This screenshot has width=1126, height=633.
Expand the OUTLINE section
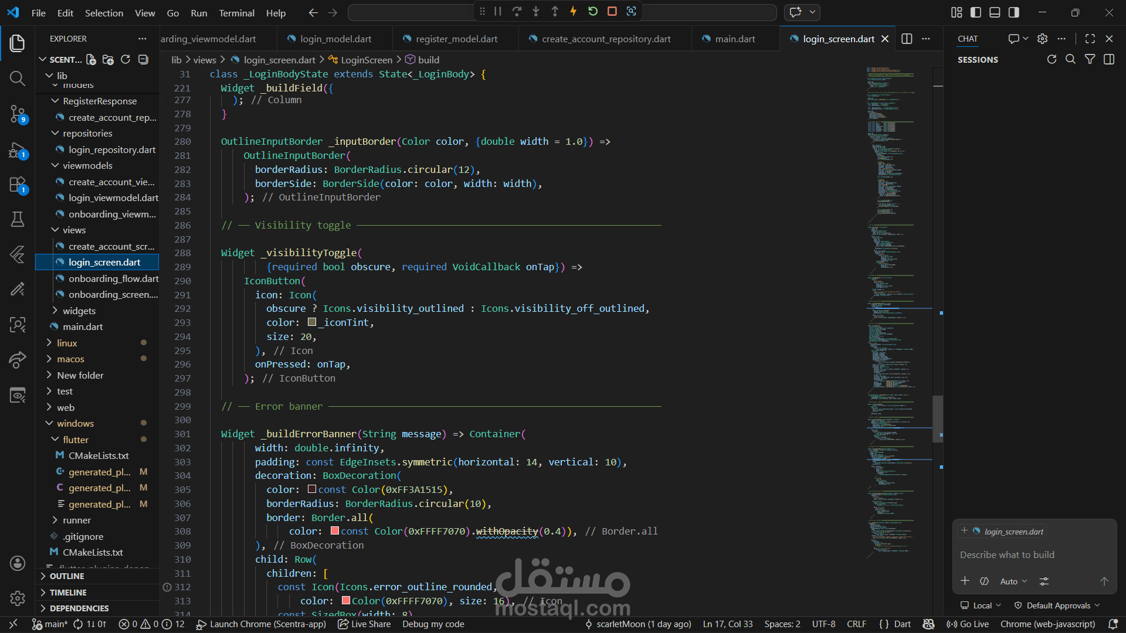[66, 576]
